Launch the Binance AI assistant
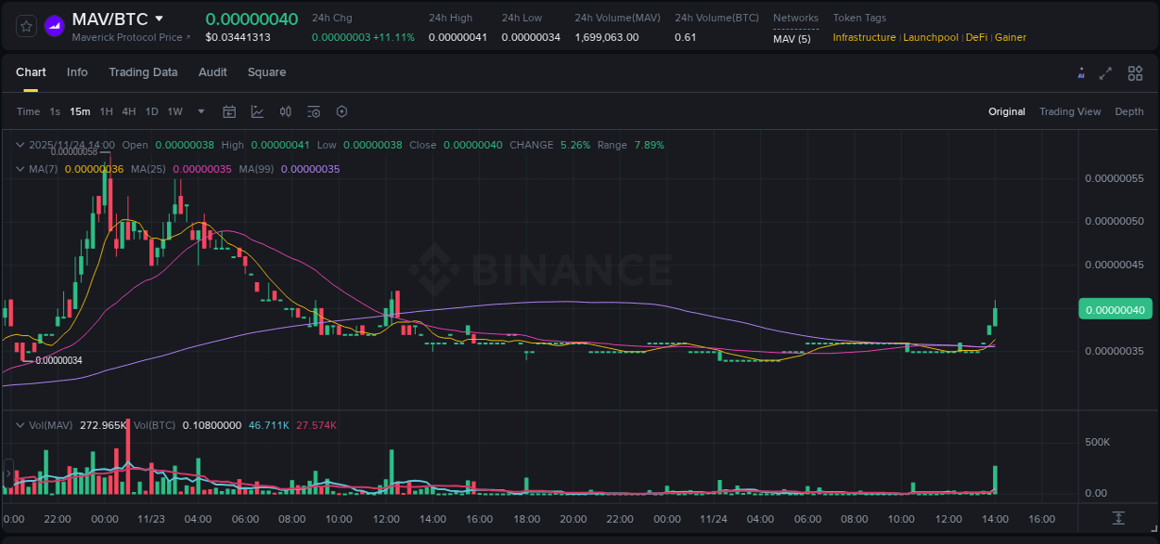This screenshot has width=1160, height=544. coord(1081,72)
